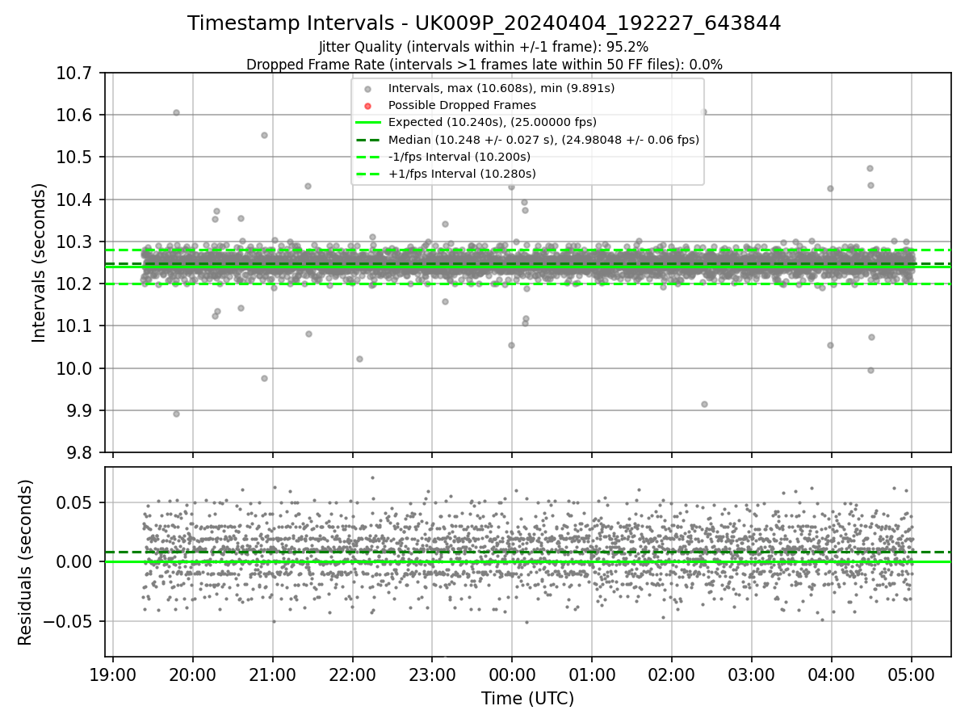Click the red marker beside Possible Dropped Frames
Screen dimensions: 969x727
click(367, 106)
